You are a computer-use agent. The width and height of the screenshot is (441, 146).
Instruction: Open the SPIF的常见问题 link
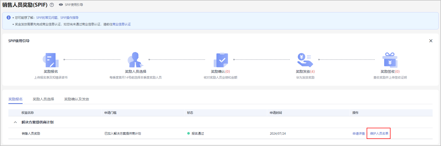tap(47, 17)
